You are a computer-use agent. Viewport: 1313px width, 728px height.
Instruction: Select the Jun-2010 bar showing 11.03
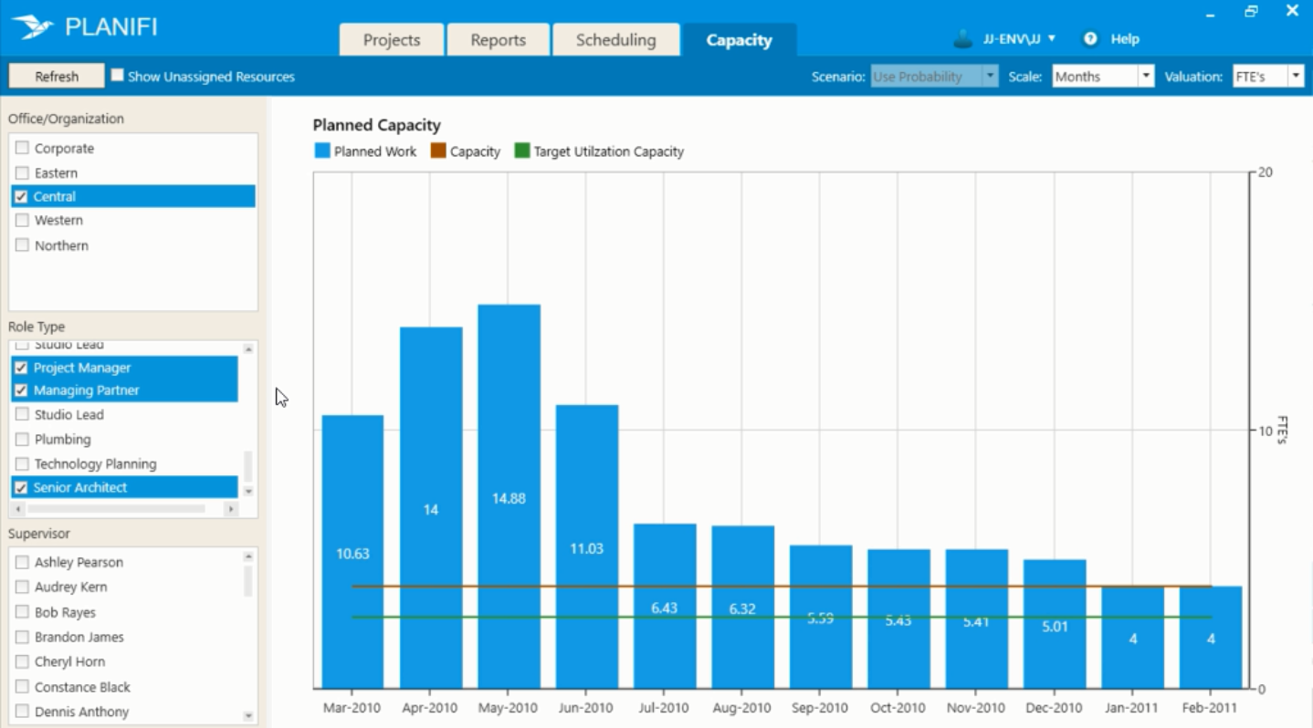click(x=587, y=546)
